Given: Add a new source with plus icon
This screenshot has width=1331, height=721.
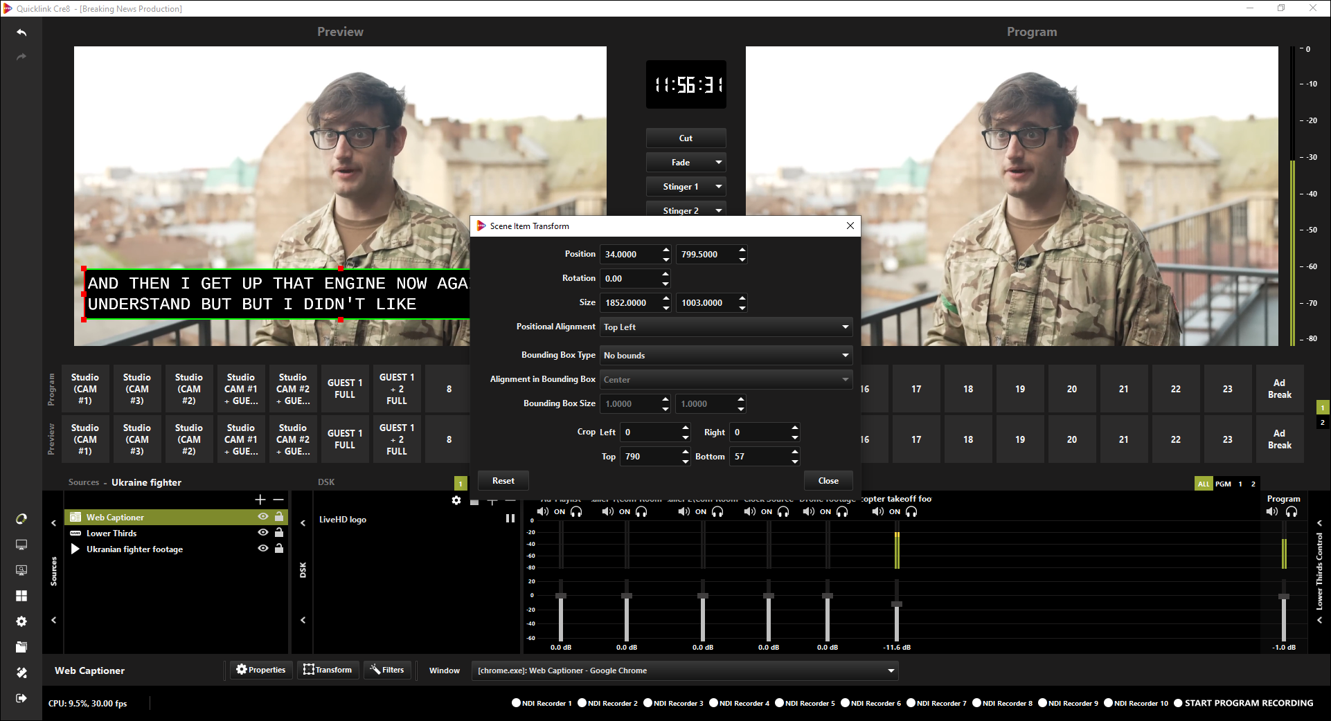Looking at the screenshot, I should [260, 500].
